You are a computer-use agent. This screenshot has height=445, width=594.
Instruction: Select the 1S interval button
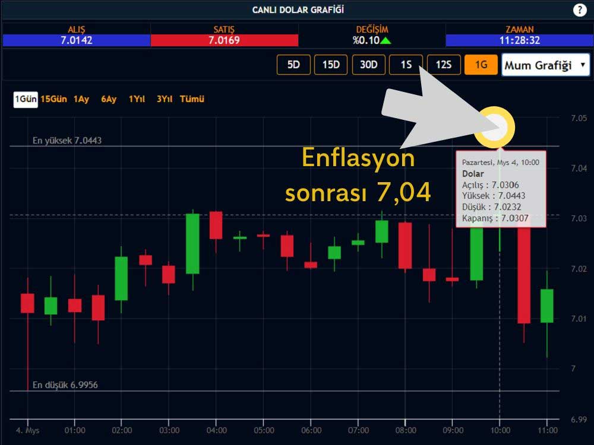[406, 65]
